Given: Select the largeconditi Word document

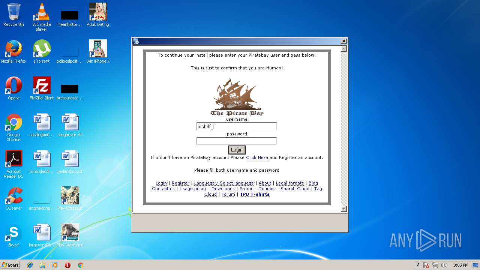Looking at the screenshot, I should pyautogui.click(x=41, y=235).
